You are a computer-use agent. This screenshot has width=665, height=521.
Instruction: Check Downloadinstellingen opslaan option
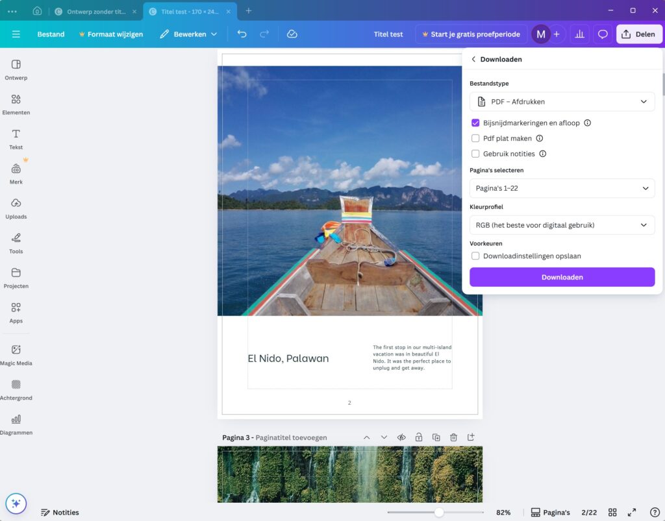[475, 256]
